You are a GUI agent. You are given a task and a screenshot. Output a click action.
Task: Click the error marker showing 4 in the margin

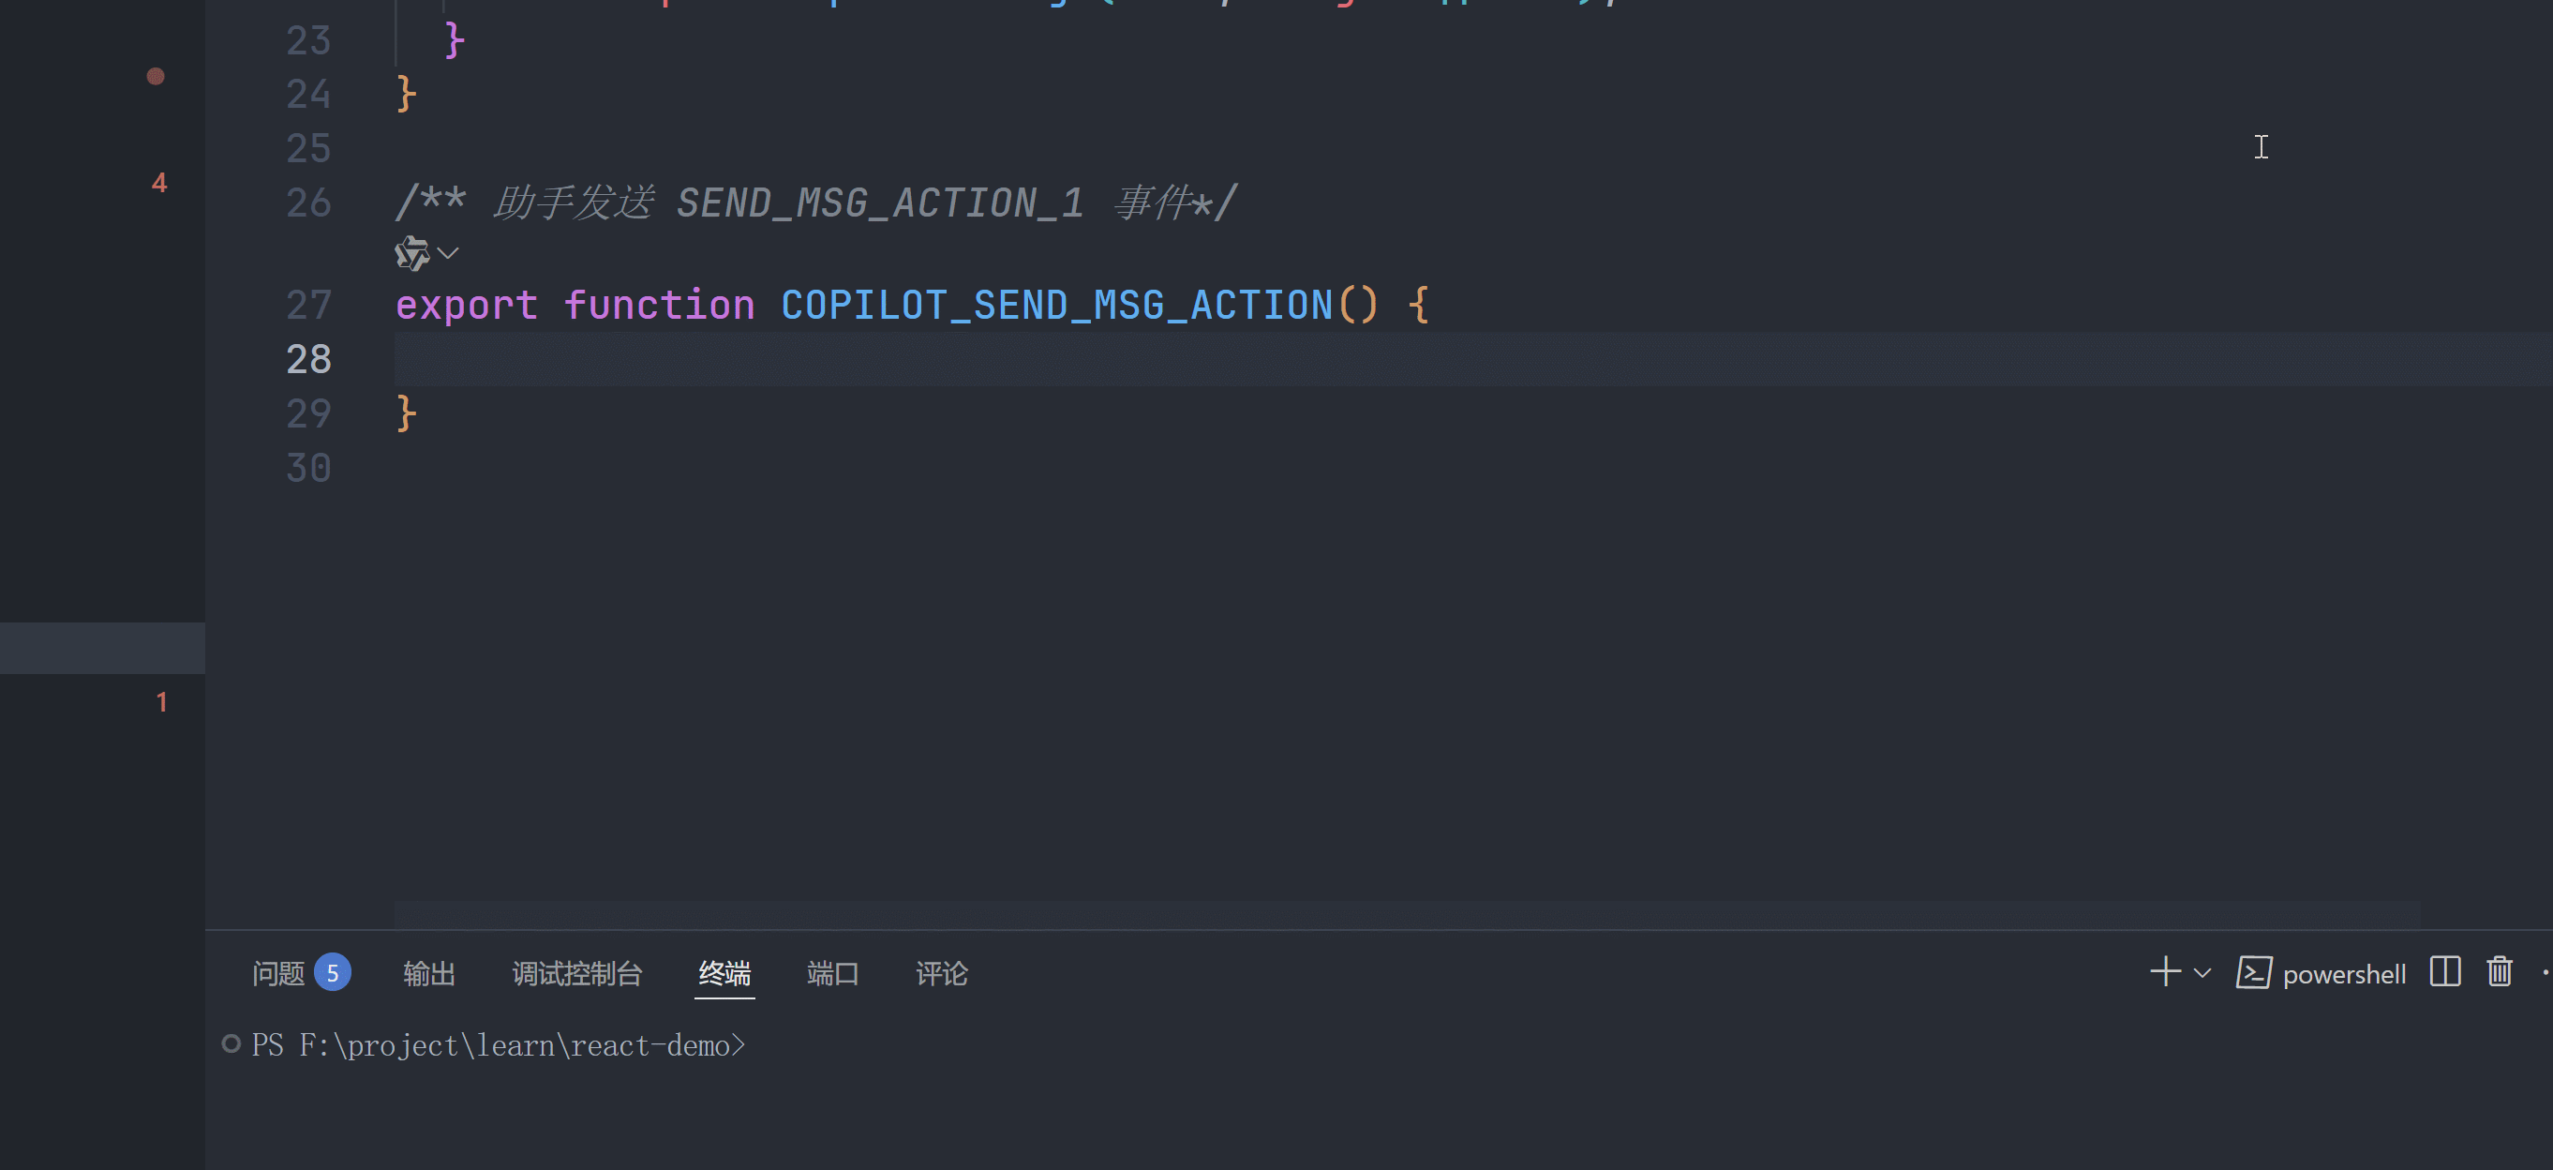pyautogui.click(x=159, y=182)
